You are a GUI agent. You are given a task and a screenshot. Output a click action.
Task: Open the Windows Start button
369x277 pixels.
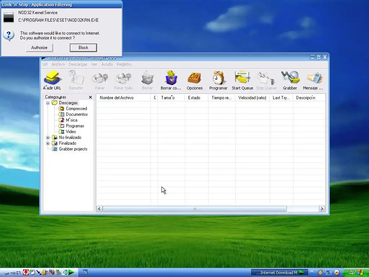point(355,273)
